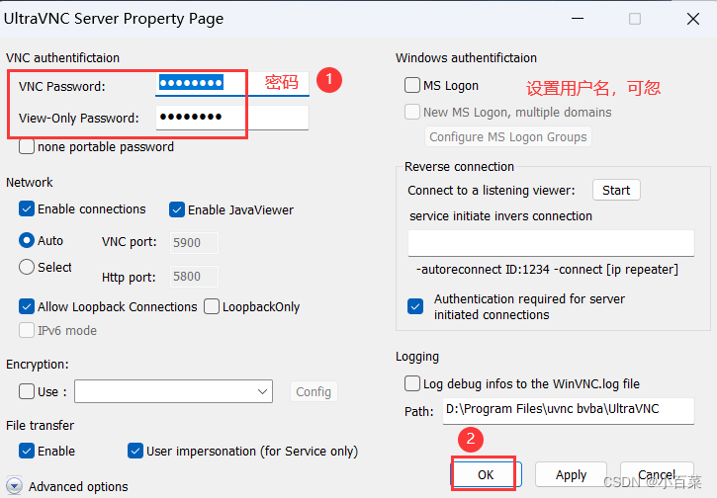The image size is (717, 498).
Task: Minimize the UltraVNC property window
Action: 578,19
